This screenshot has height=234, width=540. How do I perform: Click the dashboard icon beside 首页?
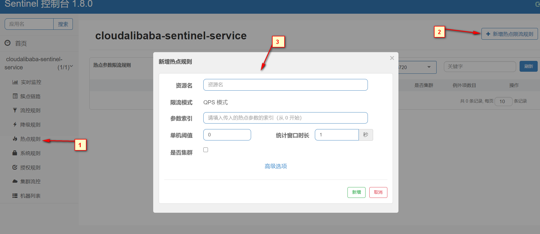8,43
